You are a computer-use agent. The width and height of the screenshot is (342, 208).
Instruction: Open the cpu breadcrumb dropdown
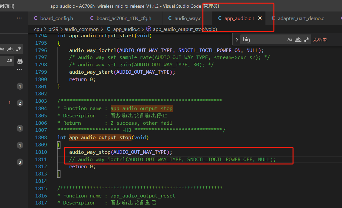coord(38,29)
